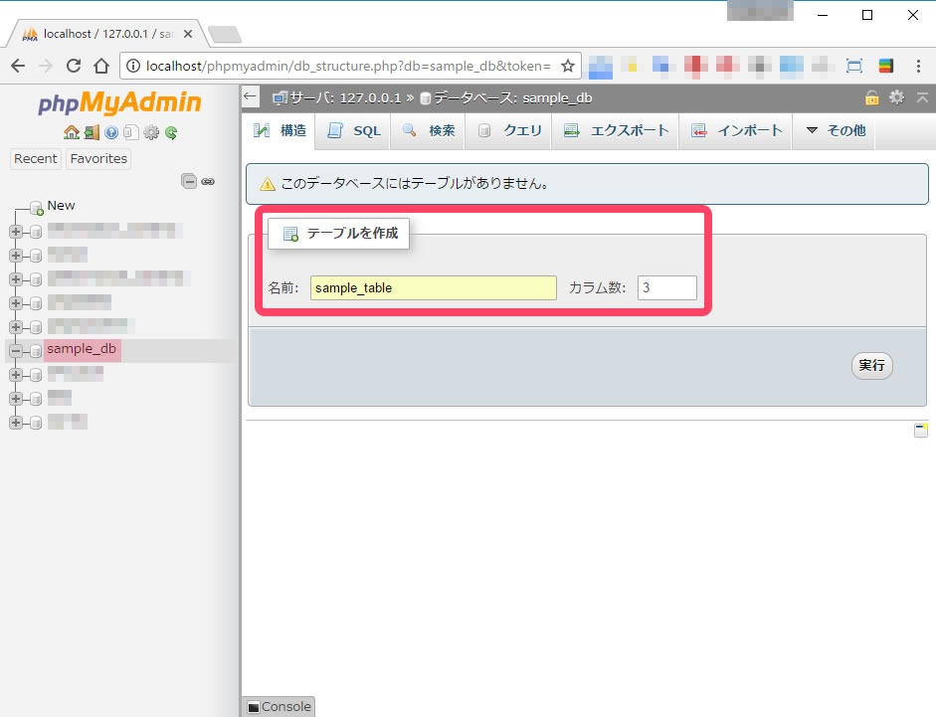Screen dimensions: 936x717
Task: Close the localhost browser tab
Action: [188, 34]
